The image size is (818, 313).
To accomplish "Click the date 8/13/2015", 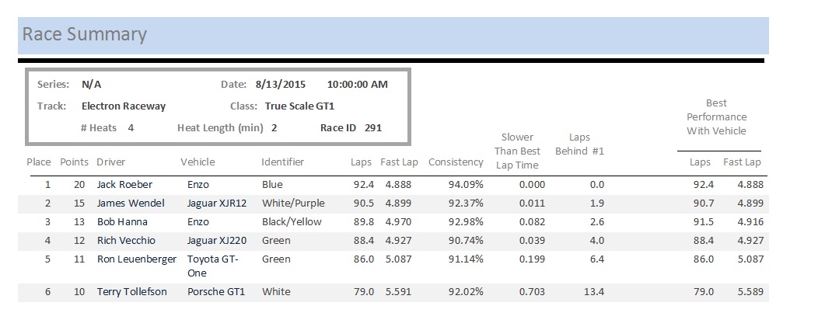I will coord(281,85).
